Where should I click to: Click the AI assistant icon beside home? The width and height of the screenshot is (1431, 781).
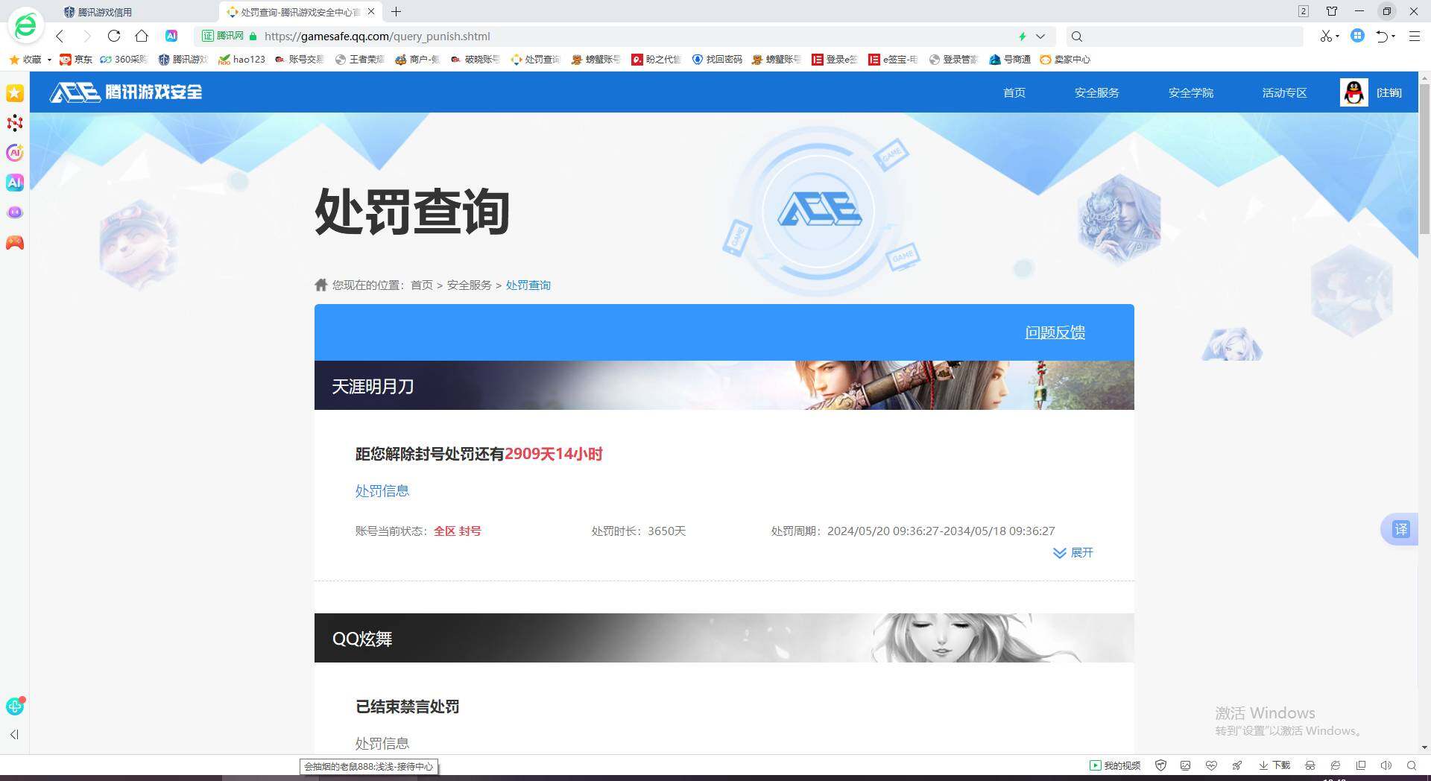click(171, 36)
